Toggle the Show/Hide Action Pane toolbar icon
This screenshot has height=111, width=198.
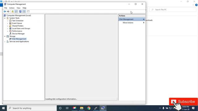pos(24,11)
